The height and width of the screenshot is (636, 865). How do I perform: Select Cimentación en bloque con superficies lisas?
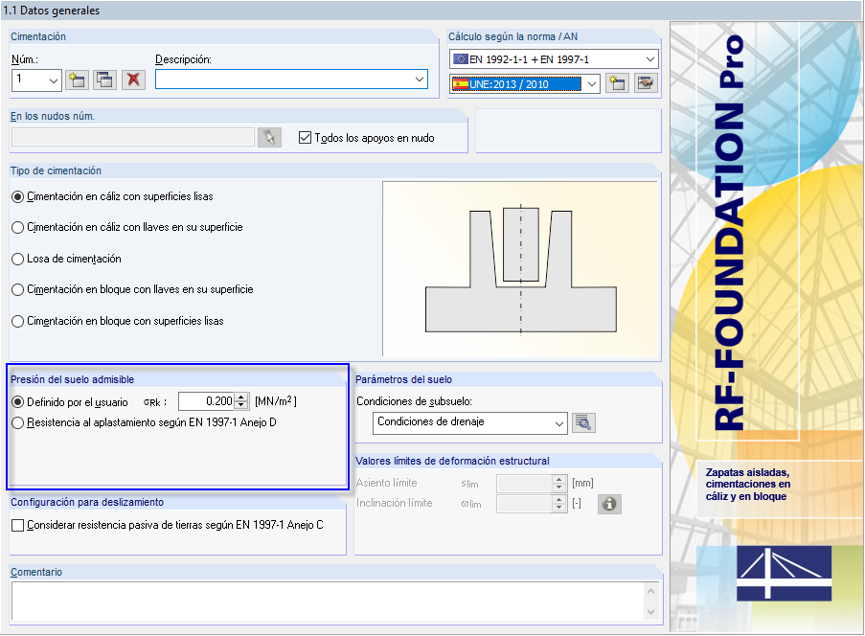point(17,321)
